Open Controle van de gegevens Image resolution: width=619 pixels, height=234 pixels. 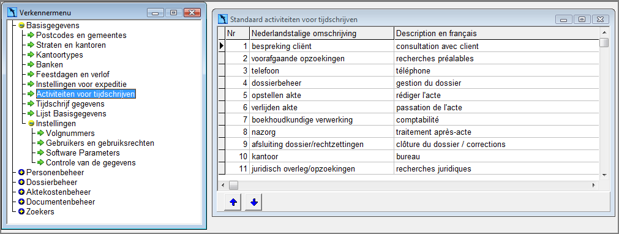[x=91, y=162]
